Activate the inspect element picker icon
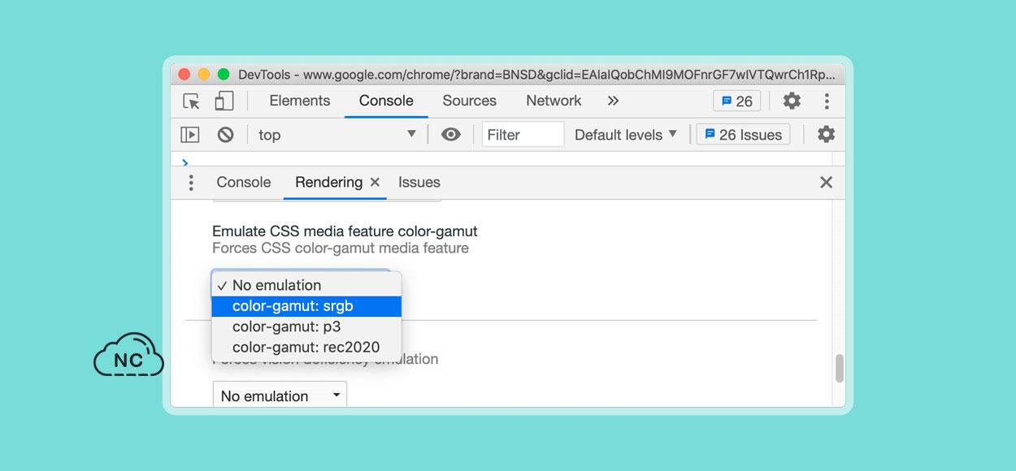 [191, 101]
